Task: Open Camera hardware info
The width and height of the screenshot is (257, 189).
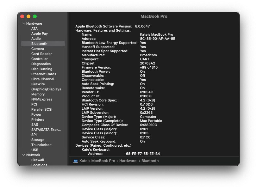Action: pos(38,49)
